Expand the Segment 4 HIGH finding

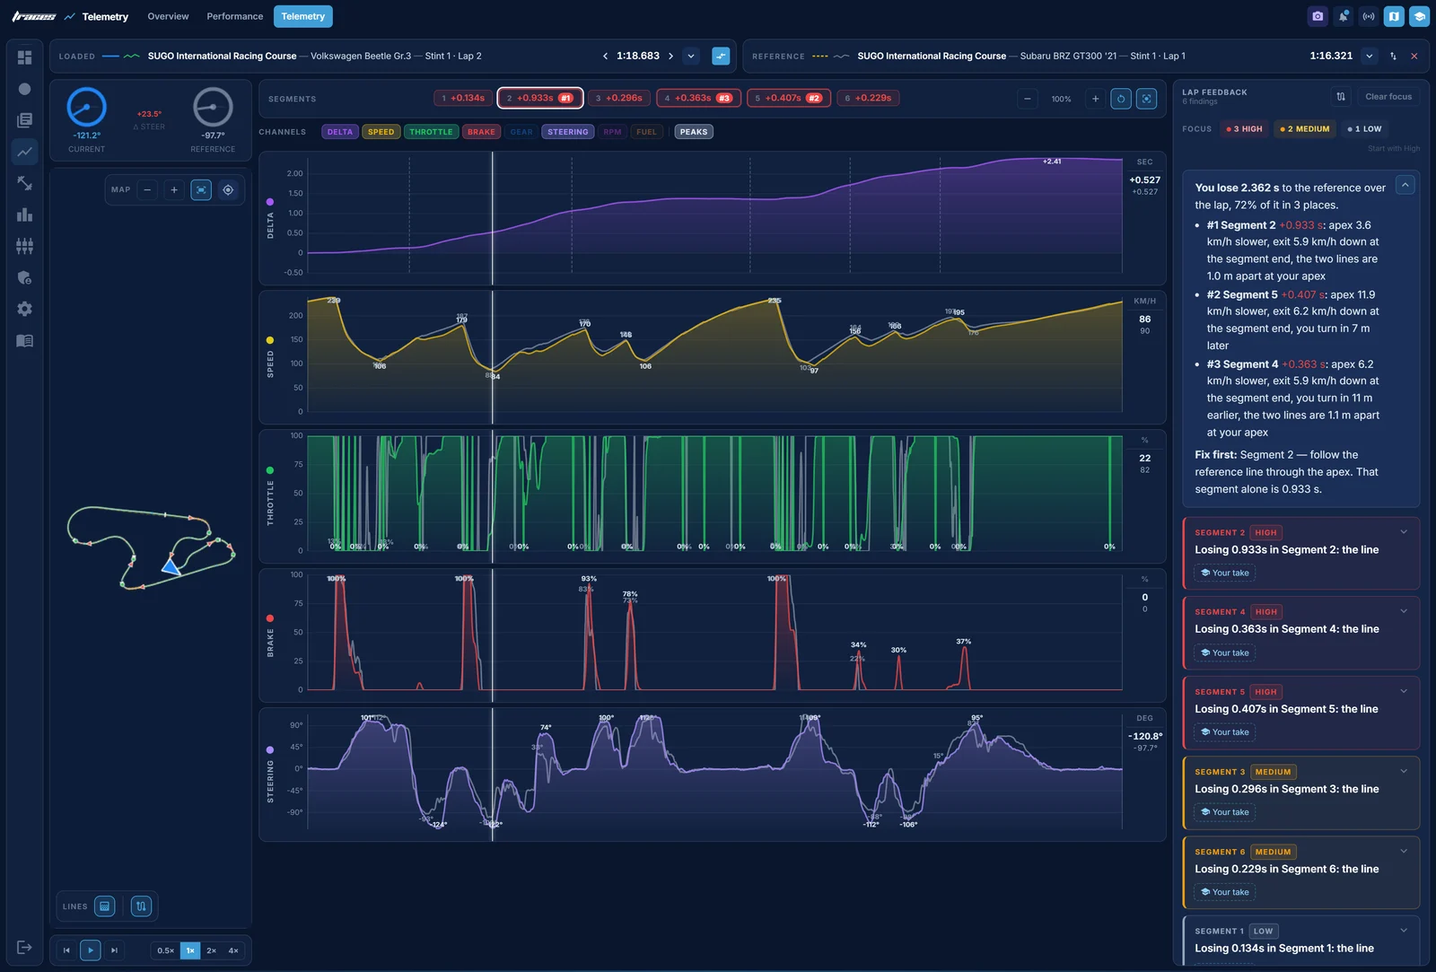point(1404,611)
